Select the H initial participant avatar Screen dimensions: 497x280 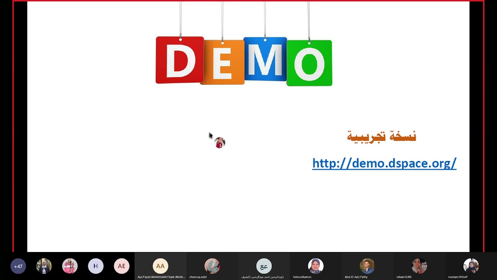(96, 266)
